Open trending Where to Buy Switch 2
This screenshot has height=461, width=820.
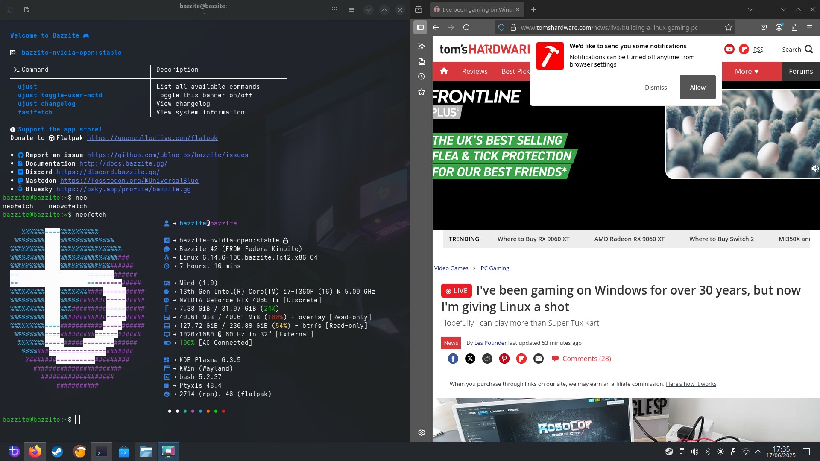pyautogui.click(x=721, y=239)
